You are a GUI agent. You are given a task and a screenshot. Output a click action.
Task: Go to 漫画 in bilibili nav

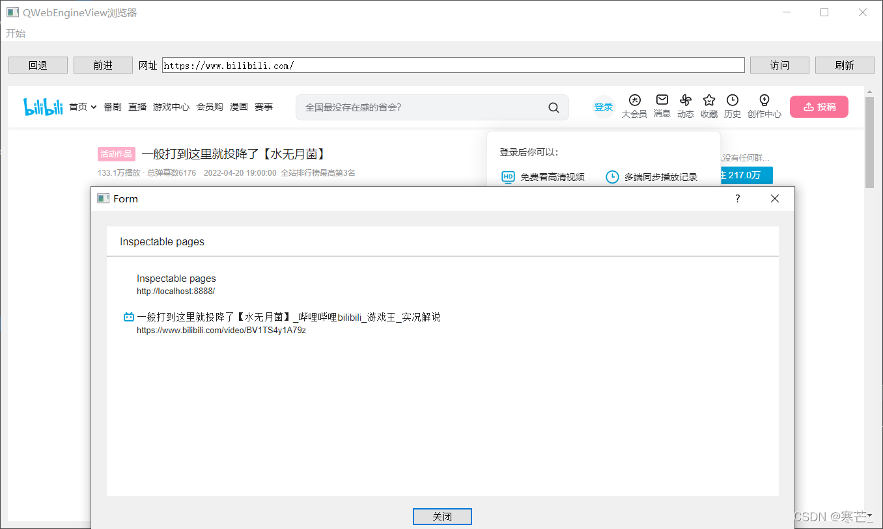tap(239, 107)
